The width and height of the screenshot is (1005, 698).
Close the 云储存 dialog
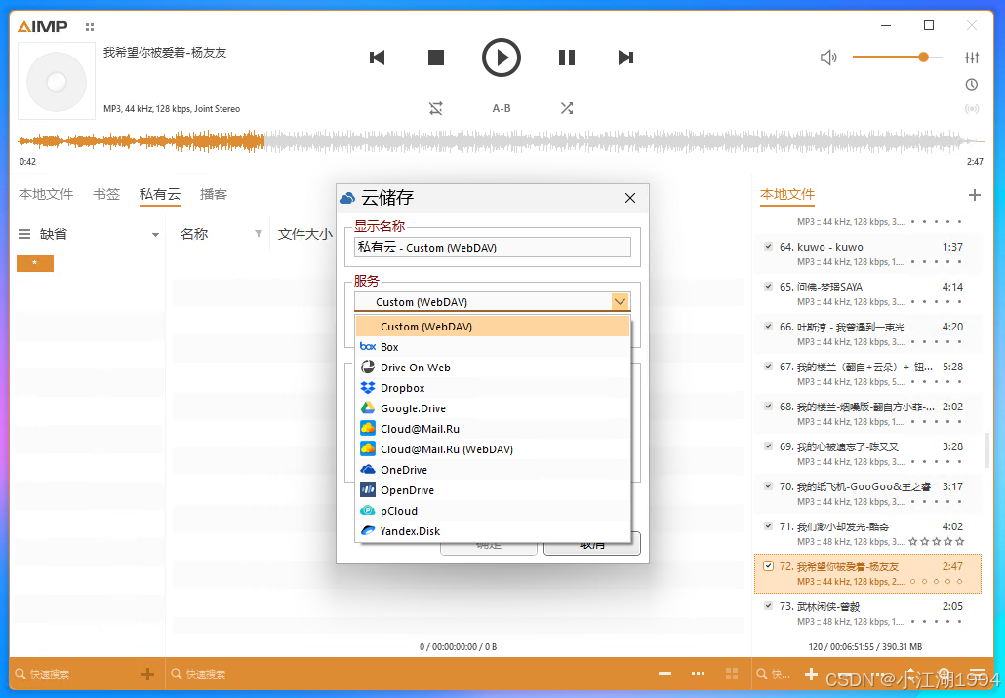630,198
